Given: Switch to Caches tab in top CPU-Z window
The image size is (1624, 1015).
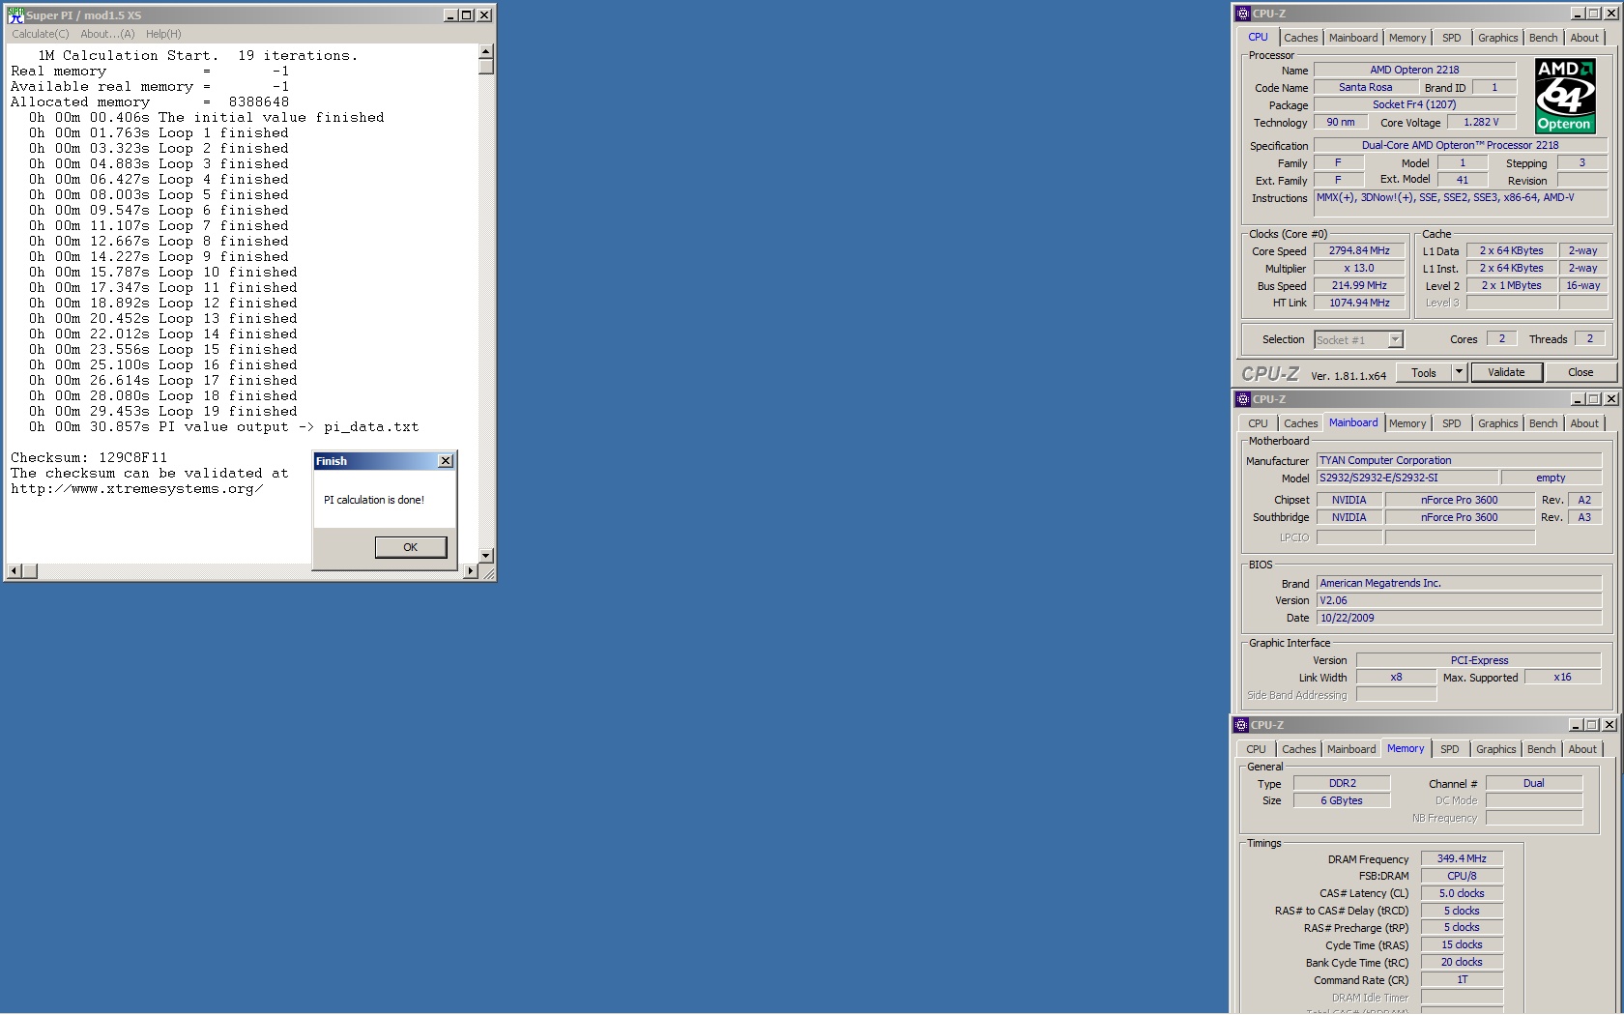Looking at the screenshot, I should pyautogui.click(x=1300, y=38).
